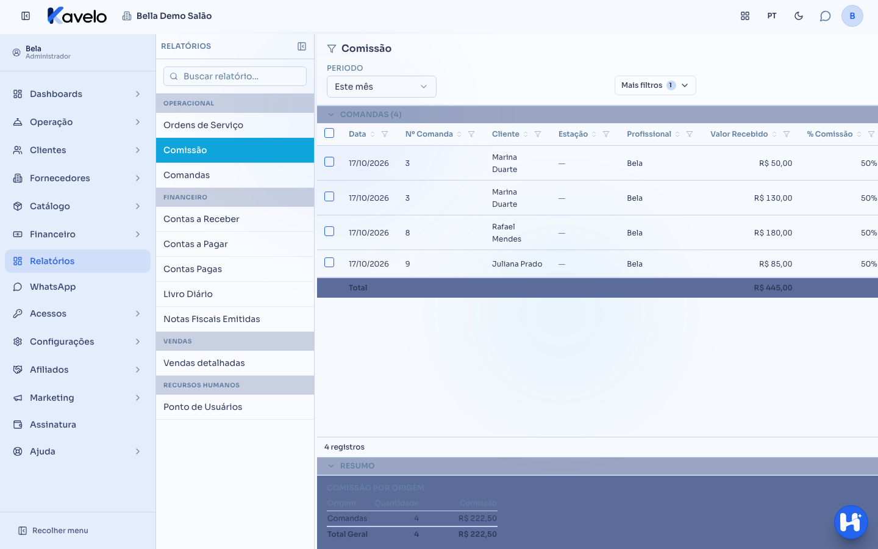Open the Este mês period dropdown
Image resolution: width=878 pixels, height=549 pixels.
pyautogui.click(x=382, y=87)
